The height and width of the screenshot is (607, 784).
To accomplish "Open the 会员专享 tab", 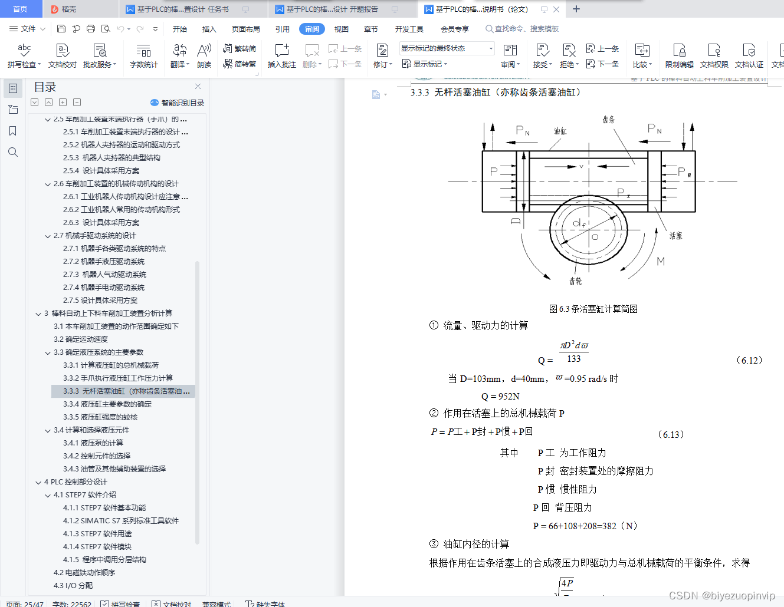I will [x=455, y=29].
